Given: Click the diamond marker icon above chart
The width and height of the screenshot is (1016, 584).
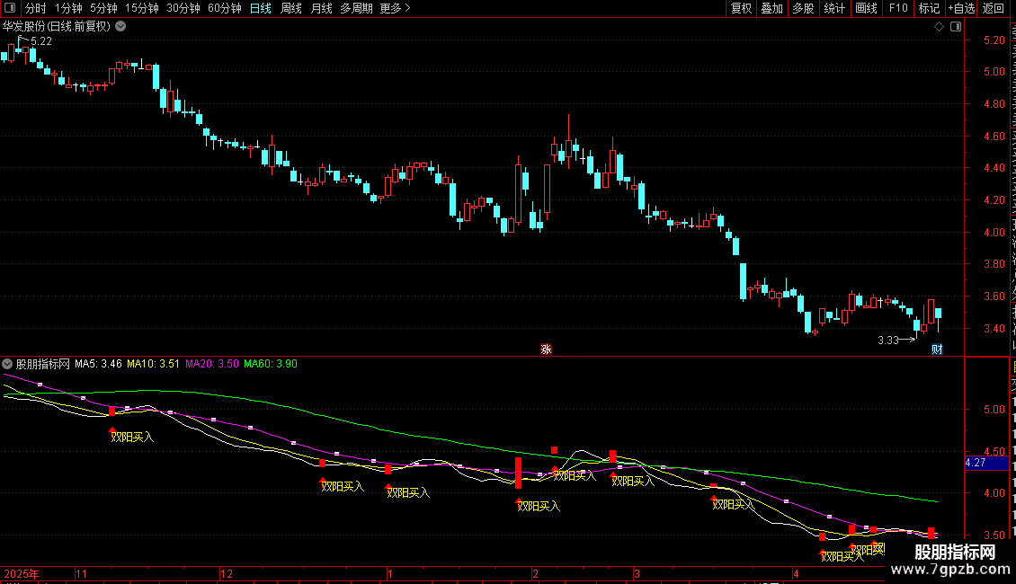Looking at the screenshot, I should [939, 27].
